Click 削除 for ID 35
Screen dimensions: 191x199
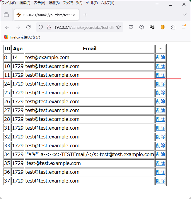[x=161, y=163]
